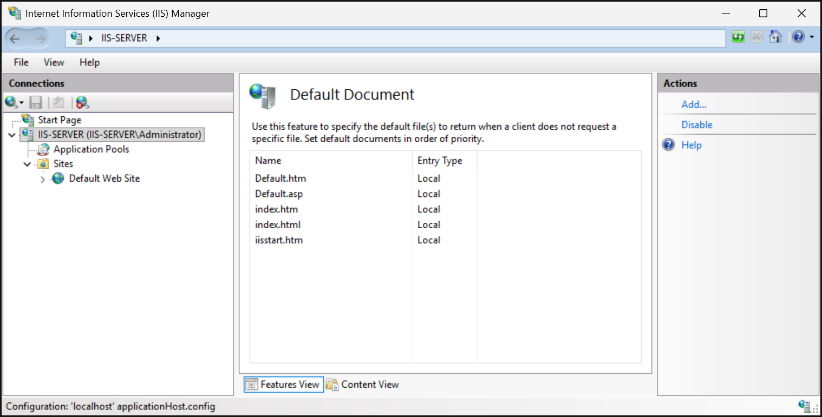
Task: Click the Local cell in the Default.htm row
Action: [x=429, y=178]
